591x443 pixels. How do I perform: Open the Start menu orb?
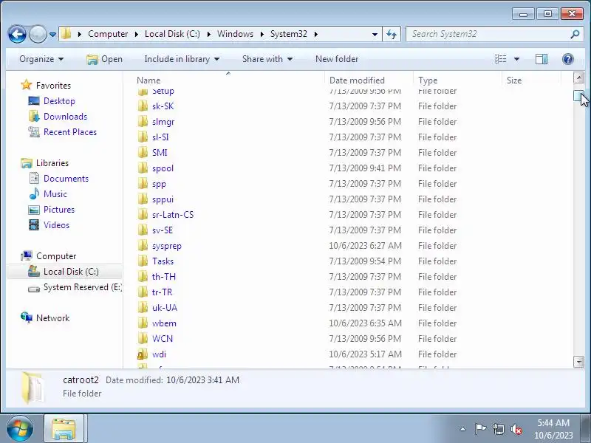point(20,428)
